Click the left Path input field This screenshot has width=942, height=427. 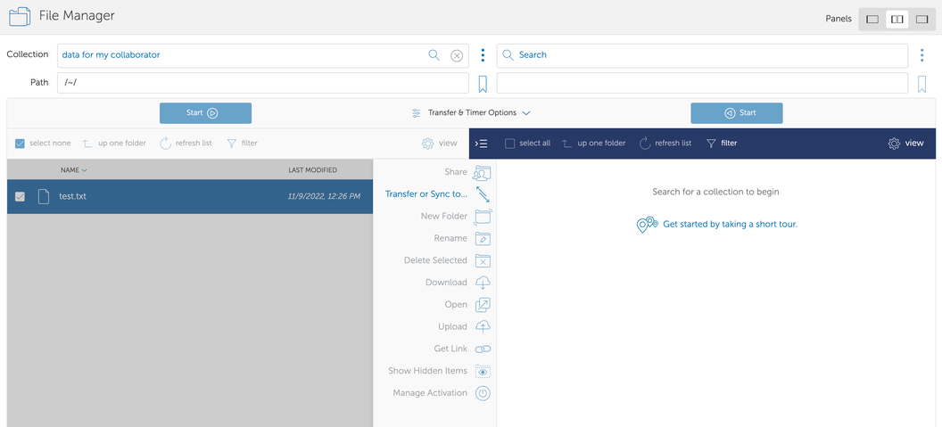tap(263, 83)
